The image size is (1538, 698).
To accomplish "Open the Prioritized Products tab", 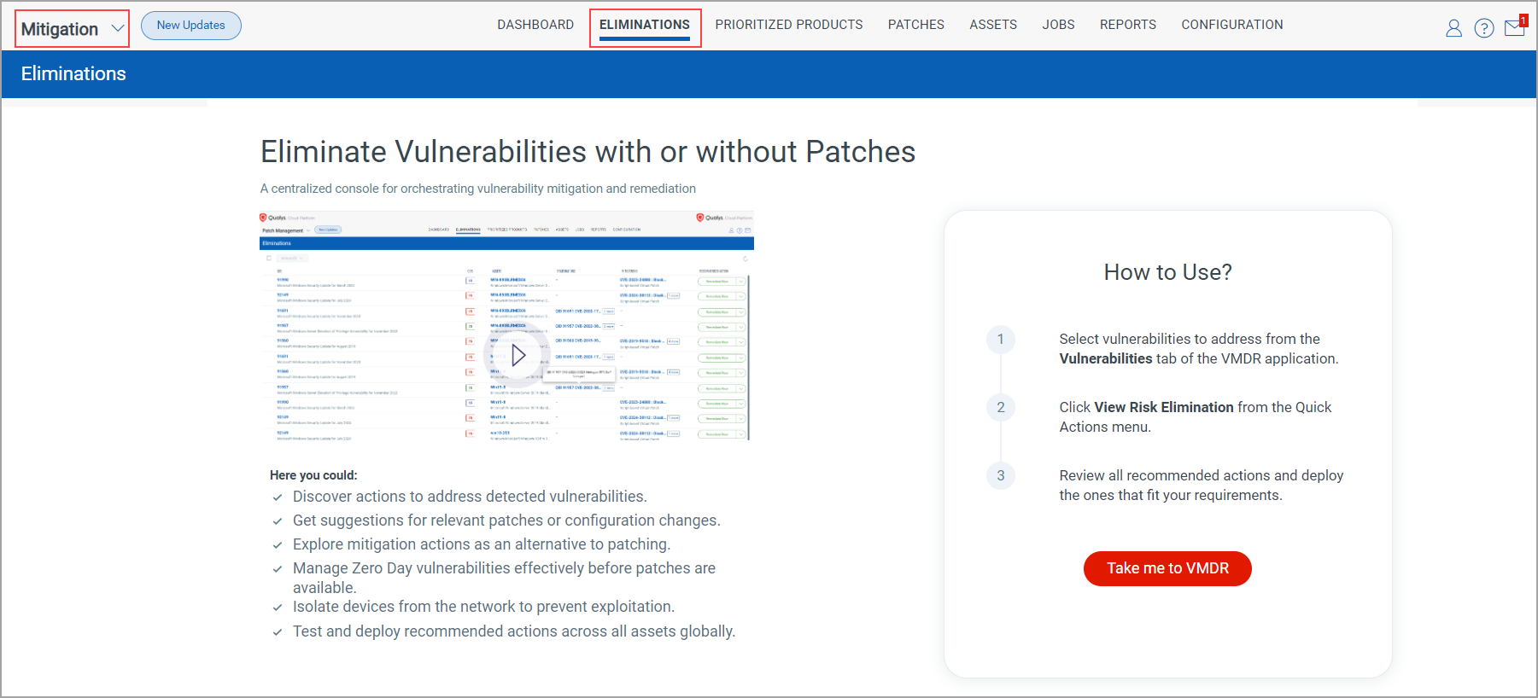I will click(x=789, y=25).
